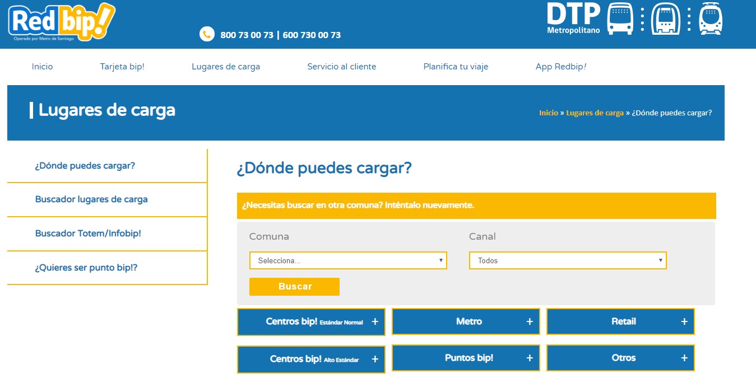Open the Canal dropdown
The image size is (756, 387).
[568, 260]
